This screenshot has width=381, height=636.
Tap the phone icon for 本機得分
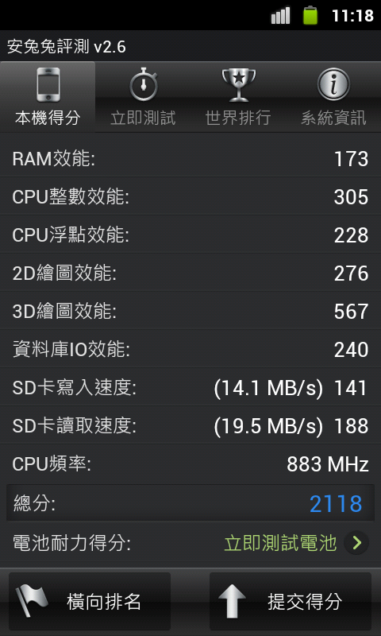coord(48,84)
